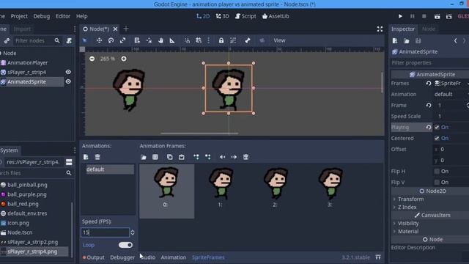Screen dimensions: 469x264
Task: Switch to the Node tab beside Inspector
Action: [429, 29]
